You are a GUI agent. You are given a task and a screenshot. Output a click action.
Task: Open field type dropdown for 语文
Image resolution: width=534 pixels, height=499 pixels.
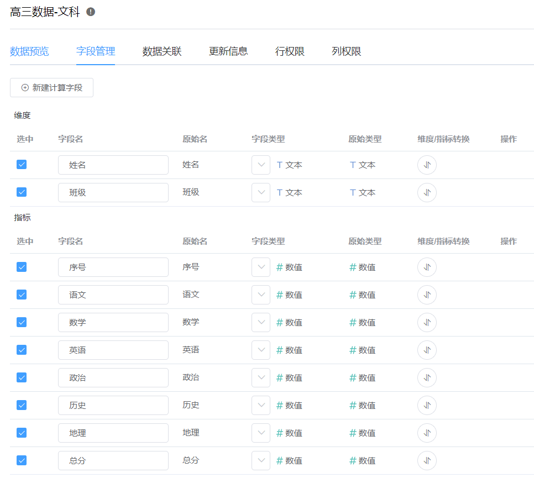pyautogui.click(x=261, y=295)
